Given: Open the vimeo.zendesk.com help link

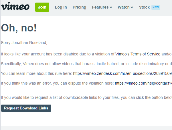Looking at the screenshot, I should 122,73.
